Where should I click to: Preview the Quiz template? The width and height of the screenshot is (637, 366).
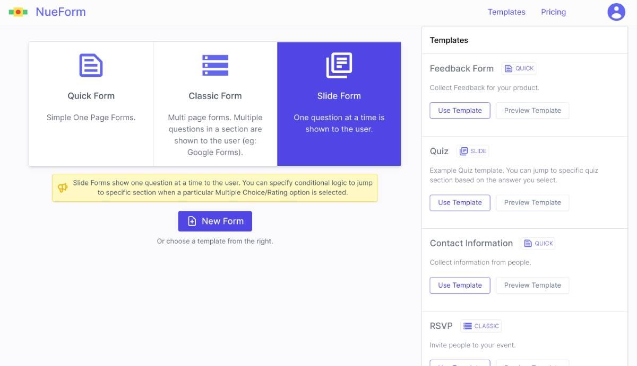[532, 203]
